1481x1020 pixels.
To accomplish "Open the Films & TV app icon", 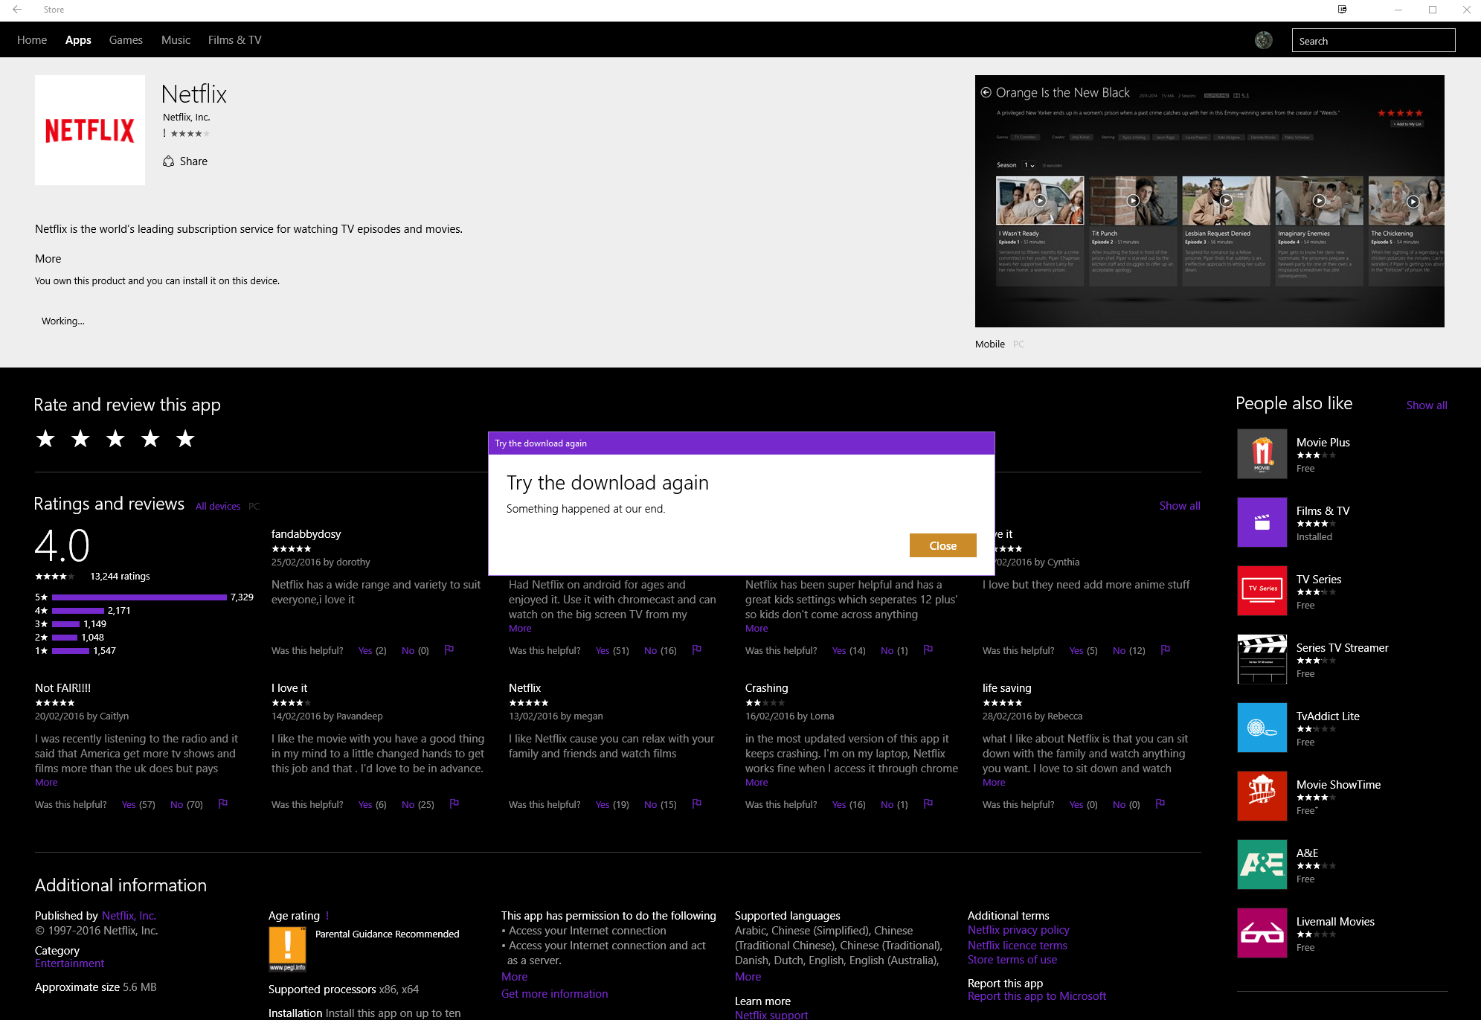I will click(1262, 522).
